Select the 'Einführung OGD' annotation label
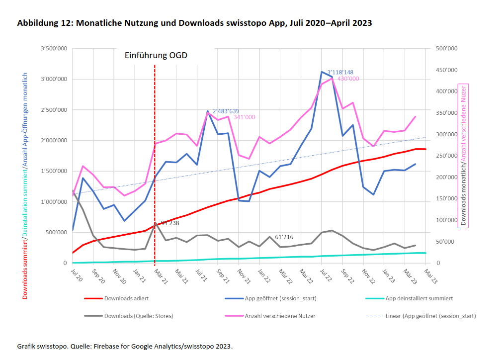The image size is (502, 359). tap(156, 55)
